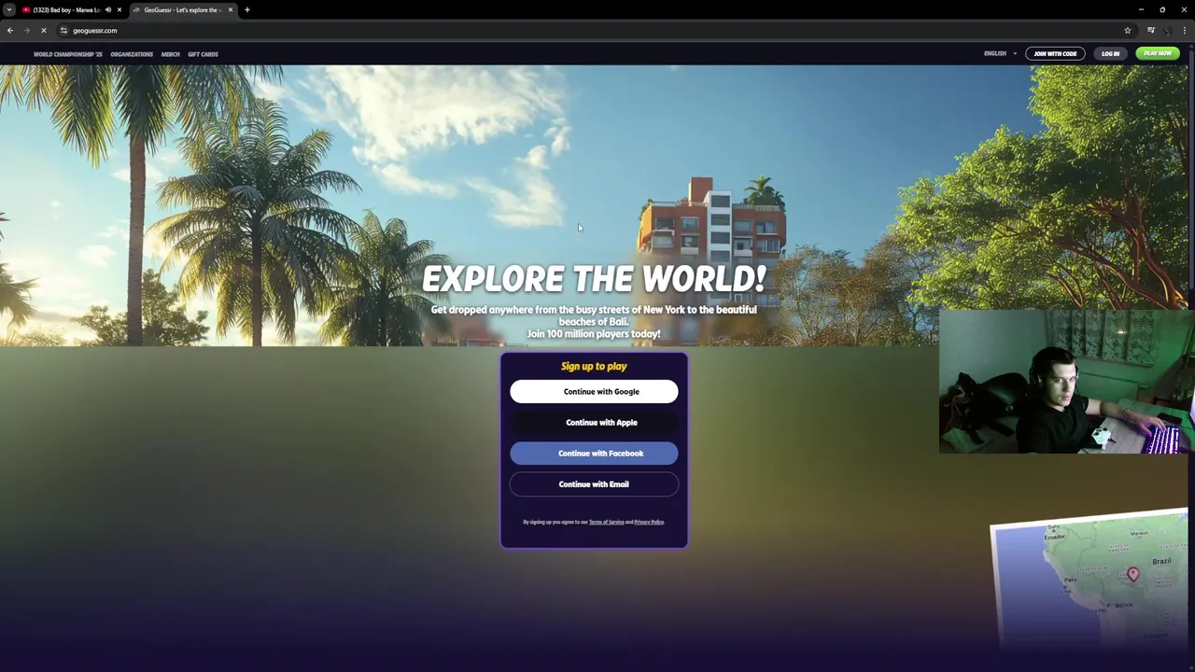The height and width of the screenshot is (672, 1195).
Task: Open the Merch nav link
Action: [x=170, y=54]
